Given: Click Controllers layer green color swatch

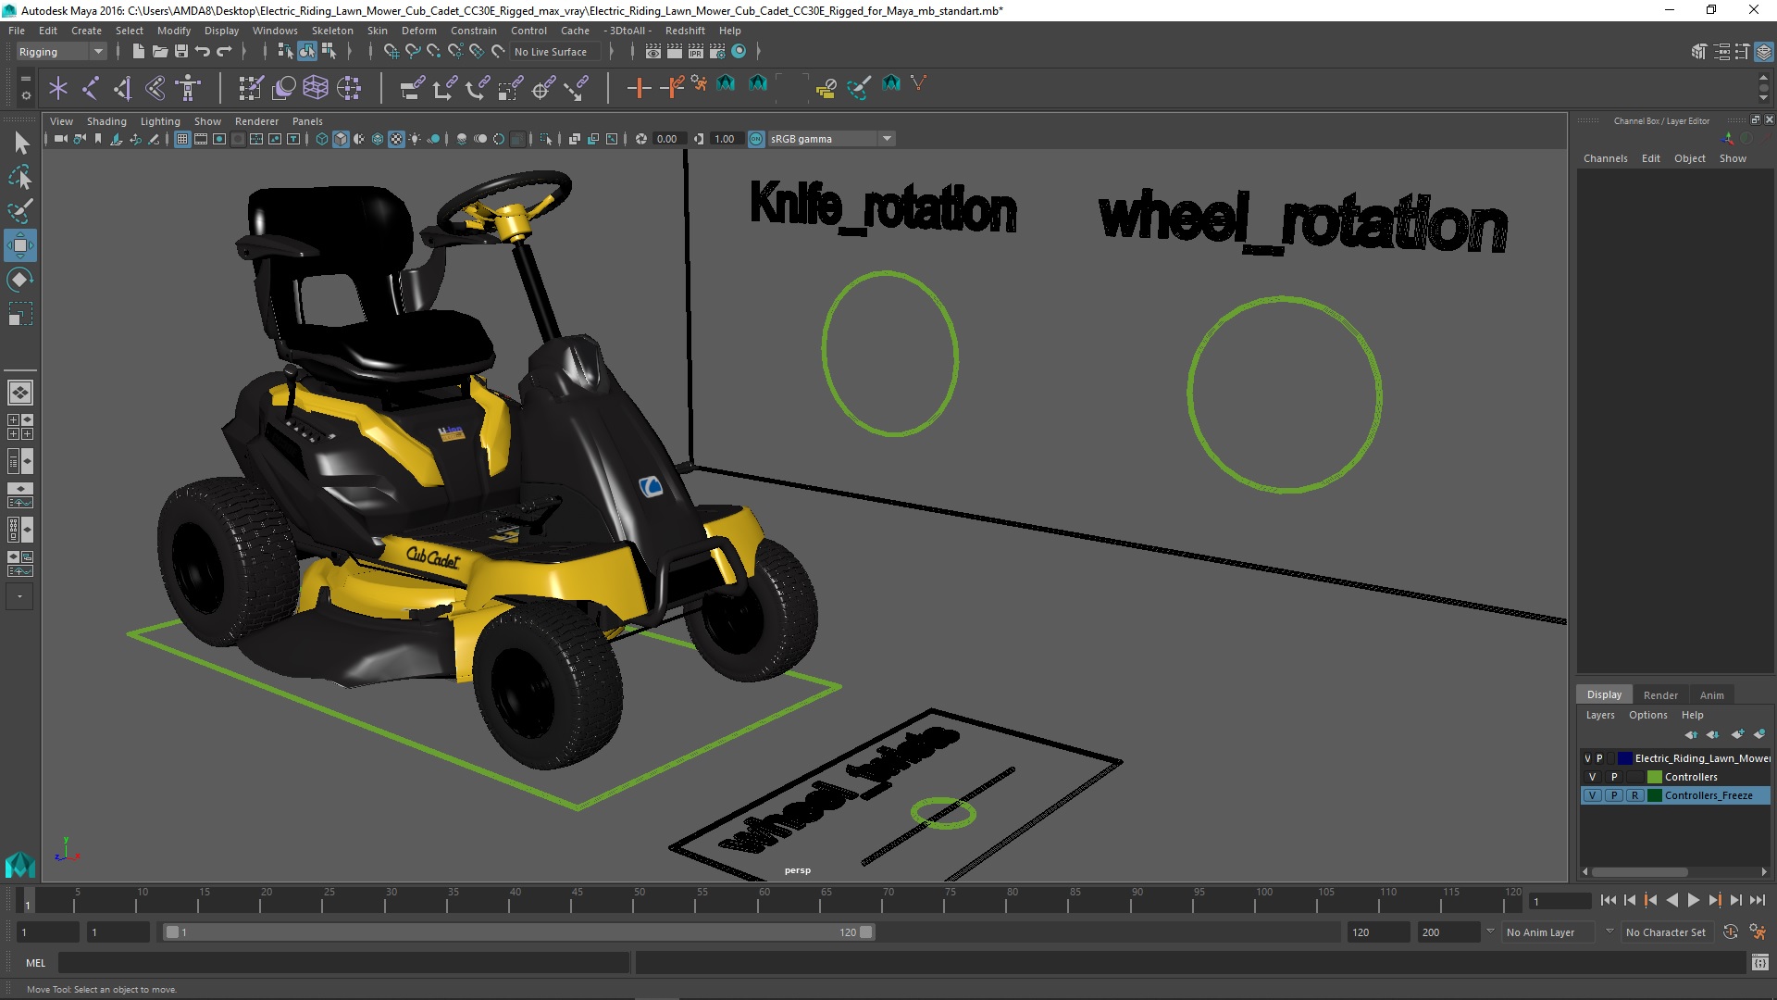Looking at the screenshot, I should pyautogui.click(x=1655, y=777).
